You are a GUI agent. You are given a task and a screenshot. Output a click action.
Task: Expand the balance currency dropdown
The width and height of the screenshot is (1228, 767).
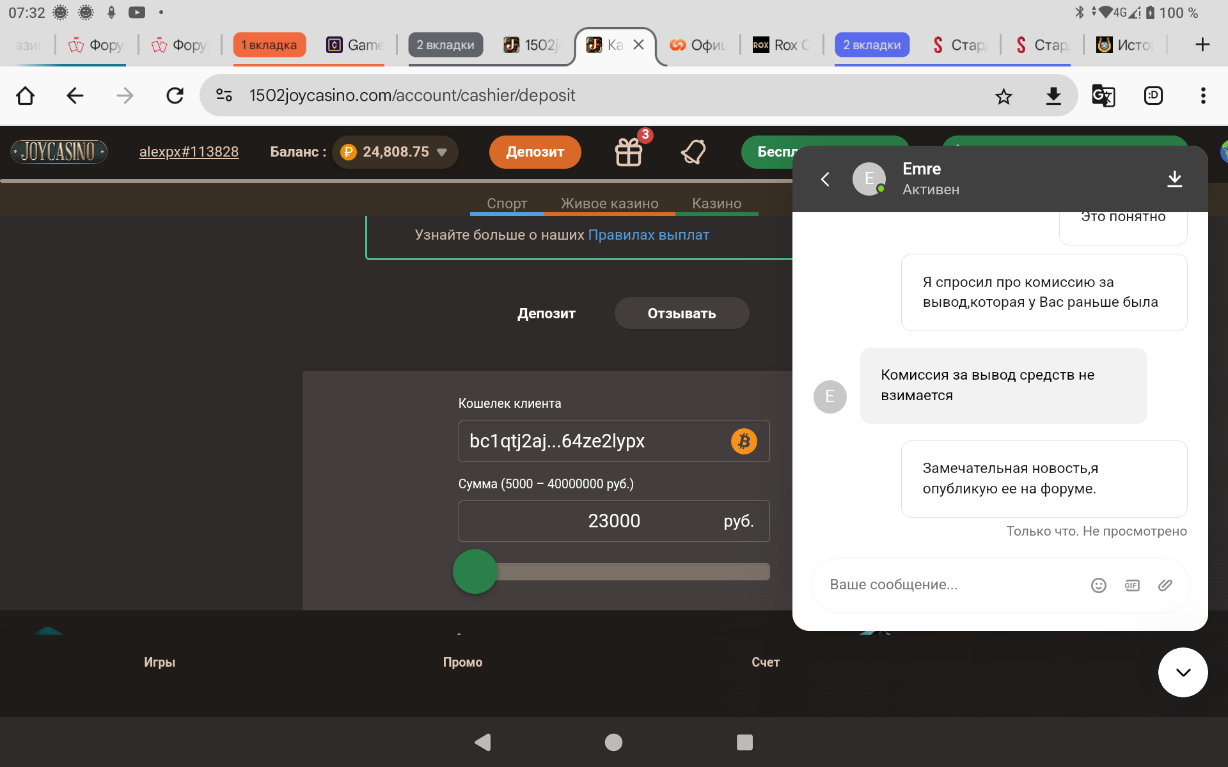pyautogui.click(x=441, y=152)
